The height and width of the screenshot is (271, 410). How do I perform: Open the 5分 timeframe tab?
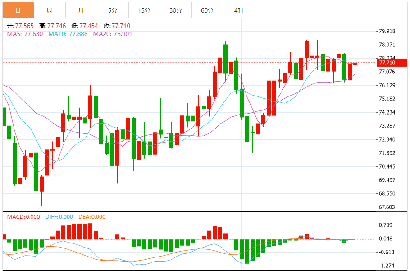pyautogui.click(x=113, y=10)
